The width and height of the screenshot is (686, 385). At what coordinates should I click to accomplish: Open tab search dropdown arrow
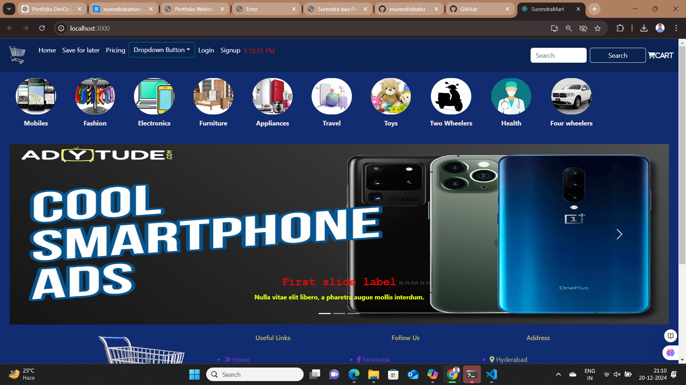[x=9, y=9]
